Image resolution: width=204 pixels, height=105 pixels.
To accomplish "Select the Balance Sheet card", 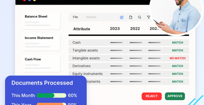I will [x=41, y=21].
